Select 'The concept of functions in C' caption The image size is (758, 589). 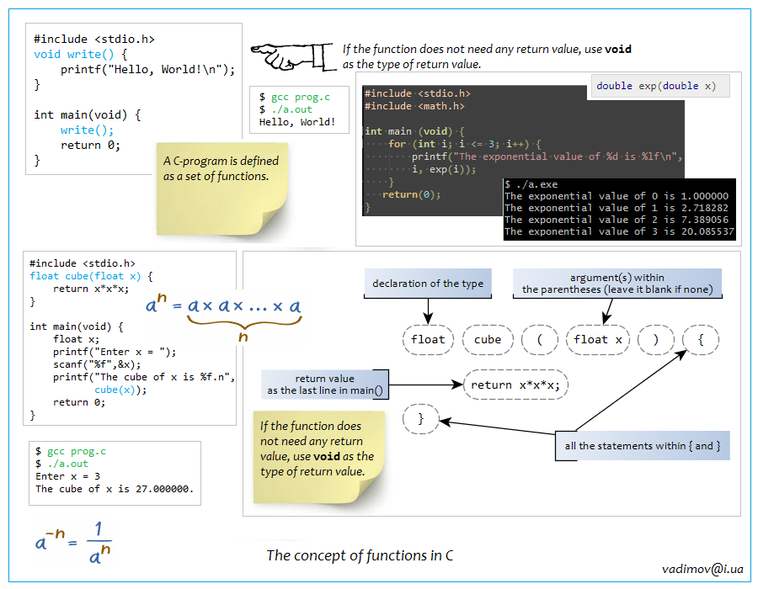pyautogui.click(x=360, y=555)
